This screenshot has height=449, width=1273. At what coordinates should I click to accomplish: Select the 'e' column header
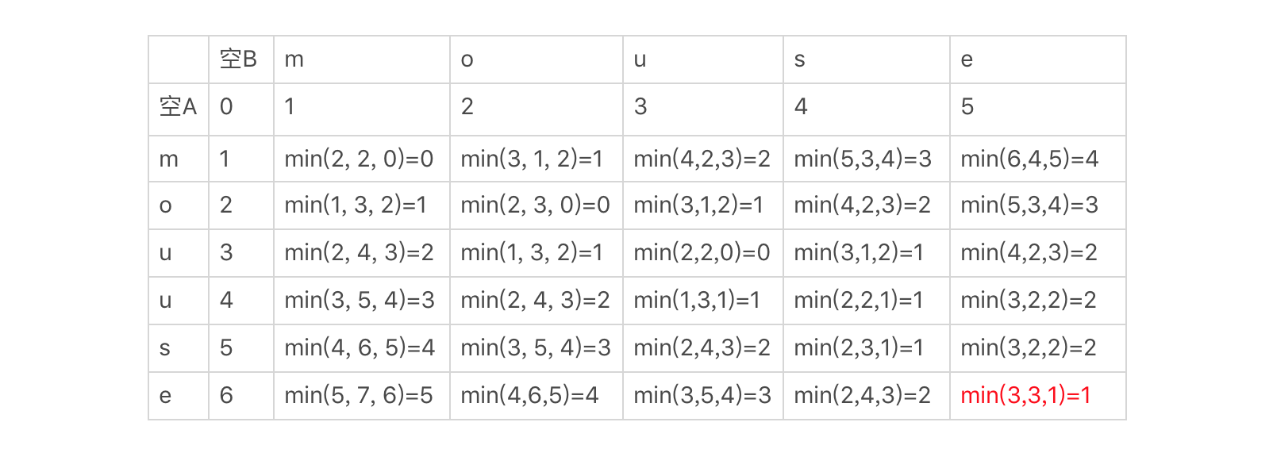967,59
